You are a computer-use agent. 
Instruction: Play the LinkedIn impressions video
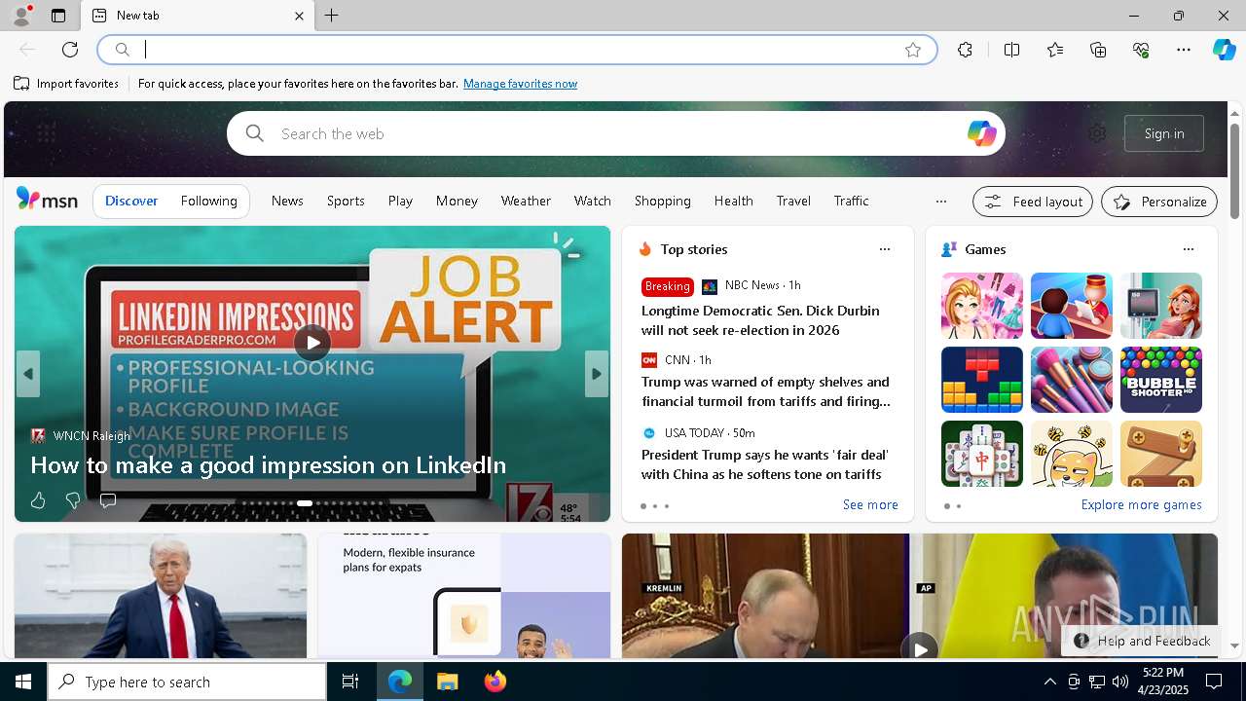click(x=312, y=342)
